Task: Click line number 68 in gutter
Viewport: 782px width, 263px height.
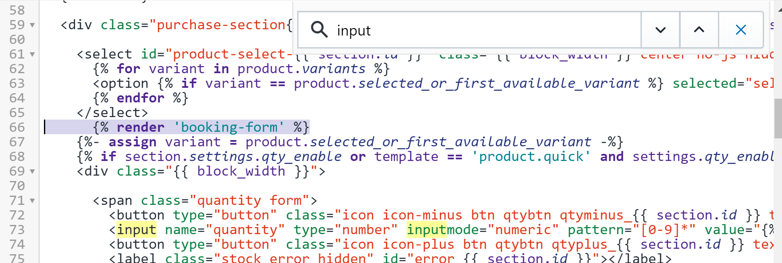Action: pos(17,156)
